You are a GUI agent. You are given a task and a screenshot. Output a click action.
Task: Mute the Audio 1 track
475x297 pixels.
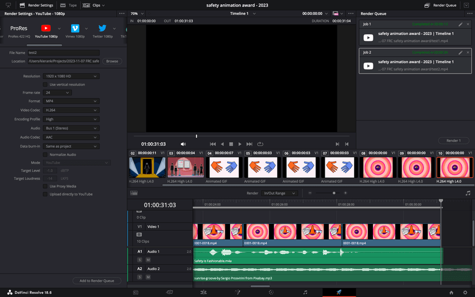point(146,260)
